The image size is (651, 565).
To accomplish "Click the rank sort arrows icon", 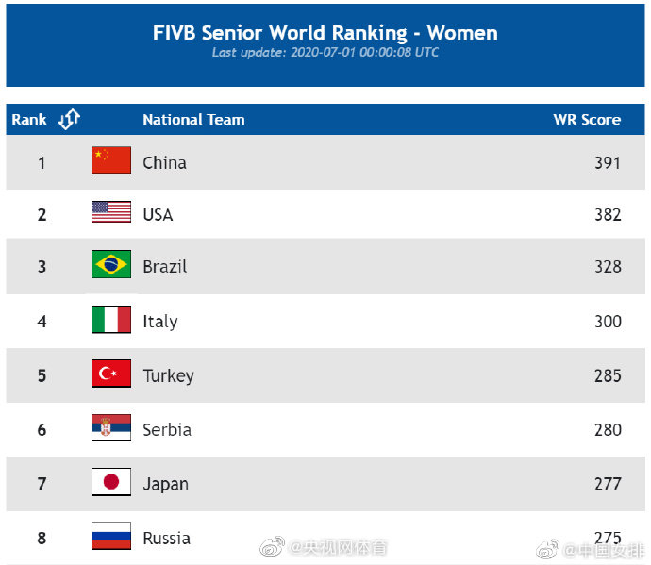I will click(x=69, y=119).
